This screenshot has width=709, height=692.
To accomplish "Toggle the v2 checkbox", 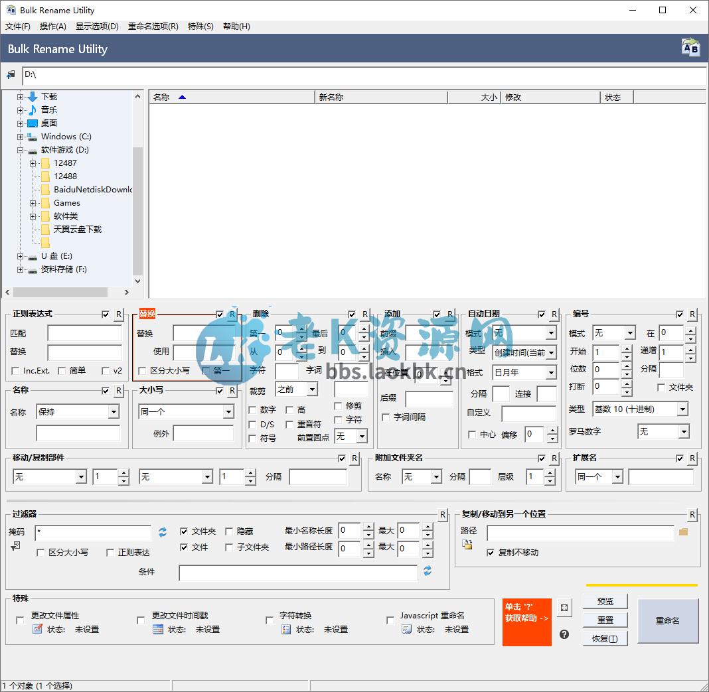I will pos(106,371).
